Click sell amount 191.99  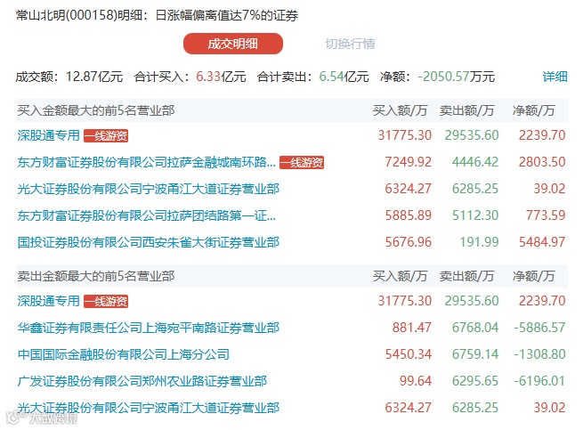479,242
